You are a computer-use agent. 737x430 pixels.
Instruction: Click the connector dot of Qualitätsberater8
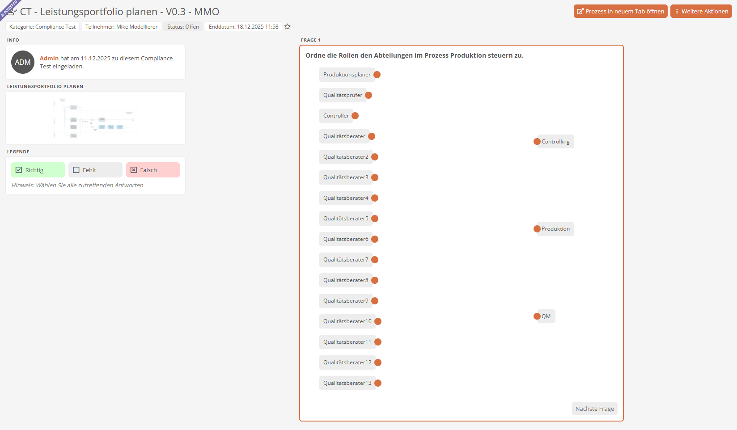(x=375, y=280)
